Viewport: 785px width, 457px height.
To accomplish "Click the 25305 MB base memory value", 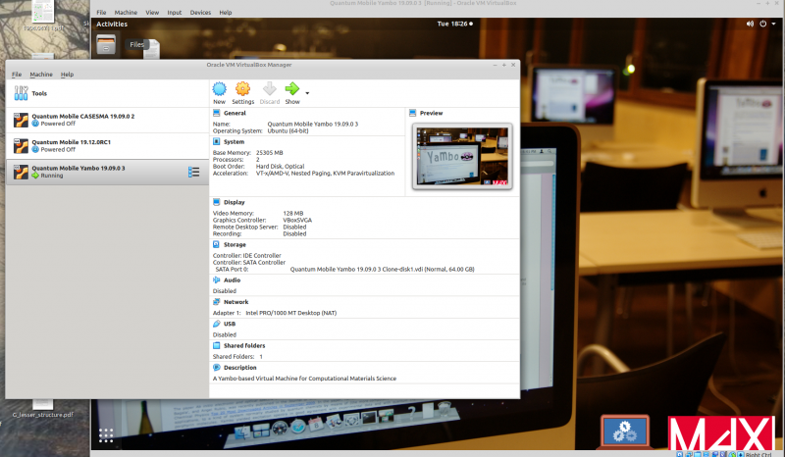I will pos(269,152).
